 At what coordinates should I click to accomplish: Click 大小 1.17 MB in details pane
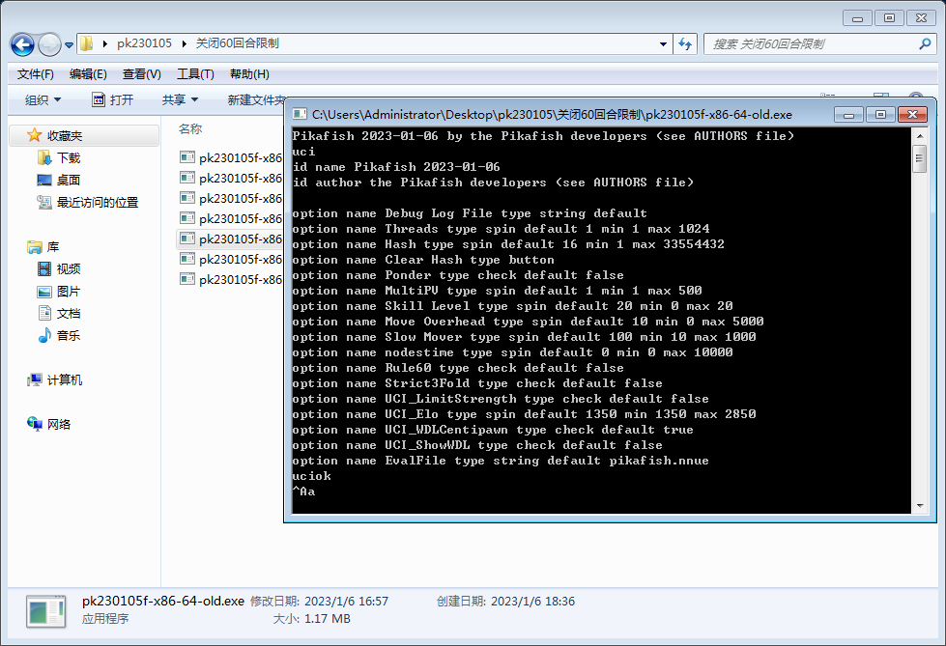(311, 619)
